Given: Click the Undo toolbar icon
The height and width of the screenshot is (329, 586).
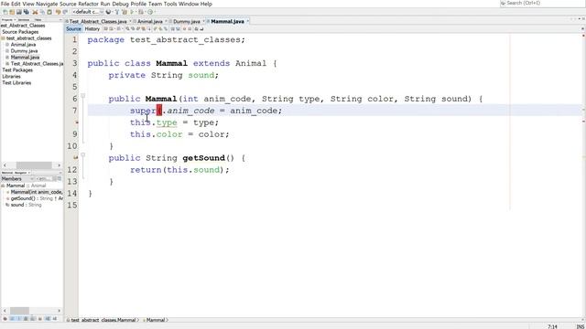Looking at the screenshot, I should [x=58, y=12].
